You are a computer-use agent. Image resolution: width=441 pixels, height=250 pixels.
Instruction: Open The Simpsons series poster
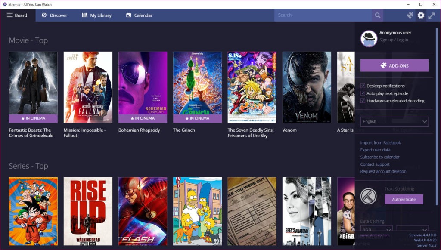pos(197,211)
